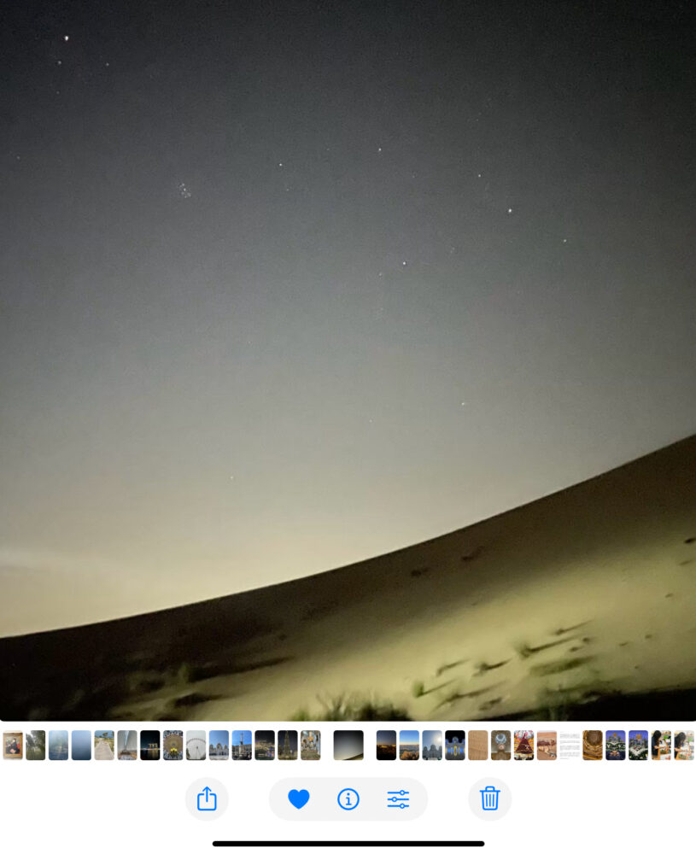Pick the thumbnail right after the current photo
Image resolution: width=696 pixels, height=854 pixels.
[x=386, y=745]
